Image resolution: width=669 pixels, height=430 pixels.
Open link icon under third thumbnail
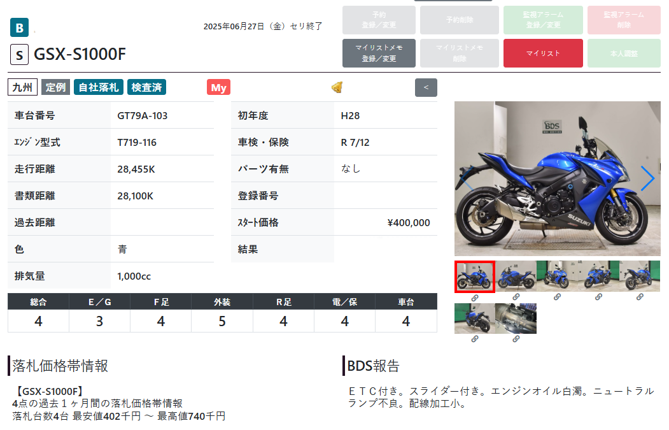557,296
